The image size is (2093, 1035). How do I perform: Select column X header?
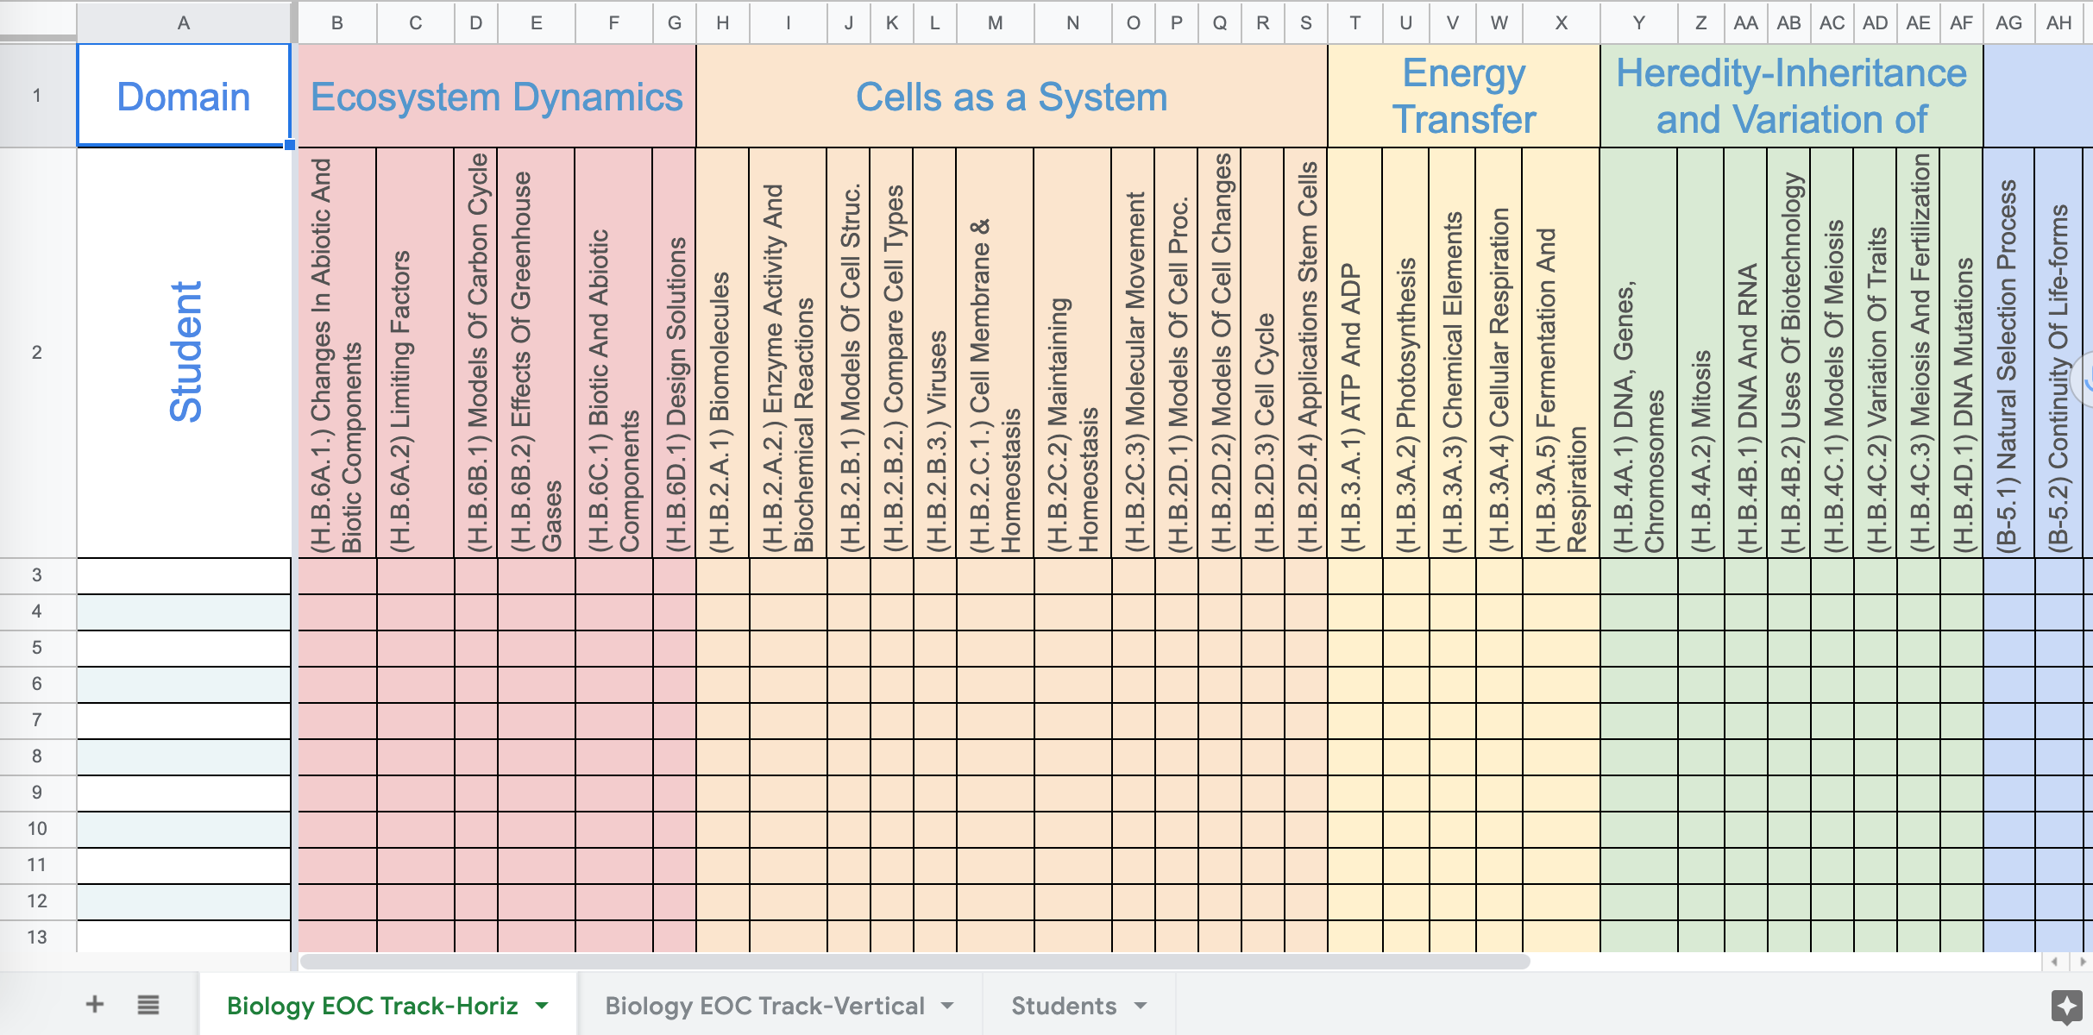1561,23
